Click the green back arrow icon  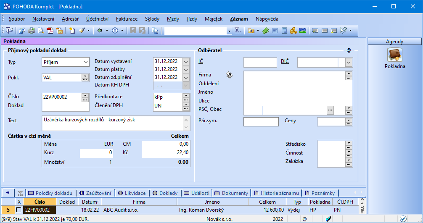[100, 31]
